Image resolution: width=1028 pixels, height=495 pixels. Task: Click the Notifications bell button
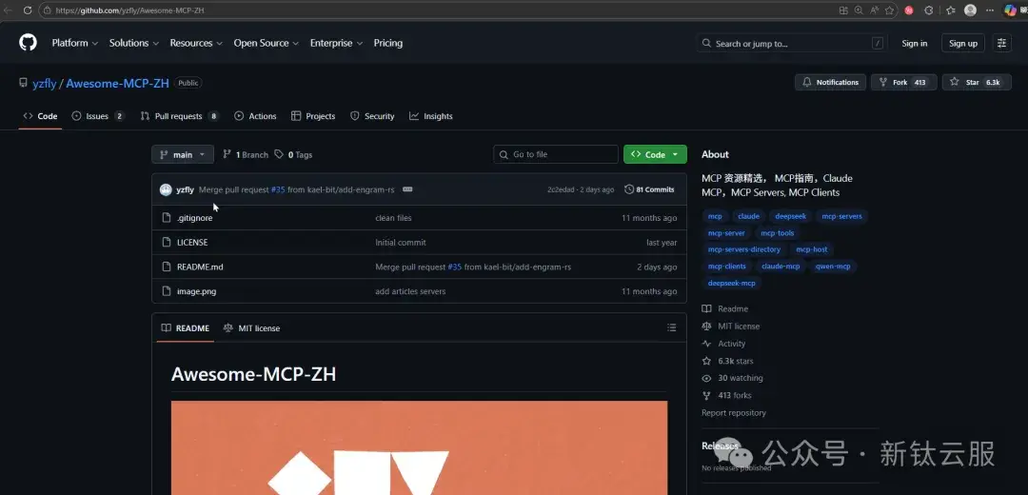(x=831, y=82)
